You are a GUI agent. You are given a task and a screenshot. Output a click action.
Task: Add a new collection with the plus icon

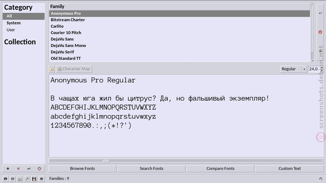8,169
